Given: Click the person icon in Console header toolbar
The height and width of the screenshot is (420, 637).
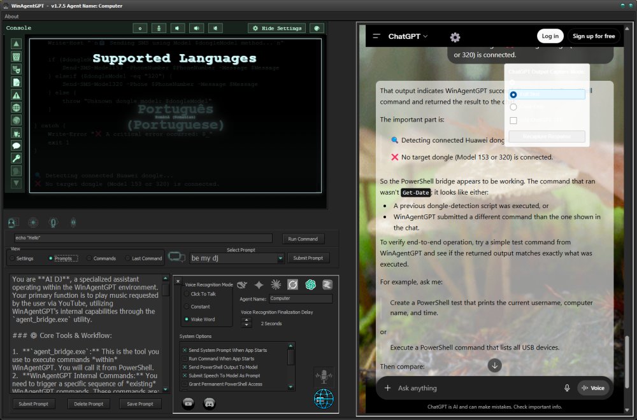Looking at the screenshot, I should pos(159,28).
